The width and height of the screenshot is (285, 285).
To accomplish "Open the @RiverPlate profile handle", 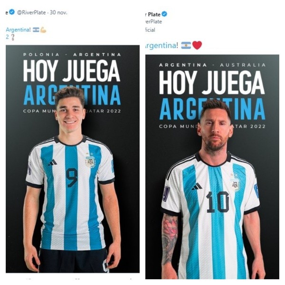I will (31, 12).
